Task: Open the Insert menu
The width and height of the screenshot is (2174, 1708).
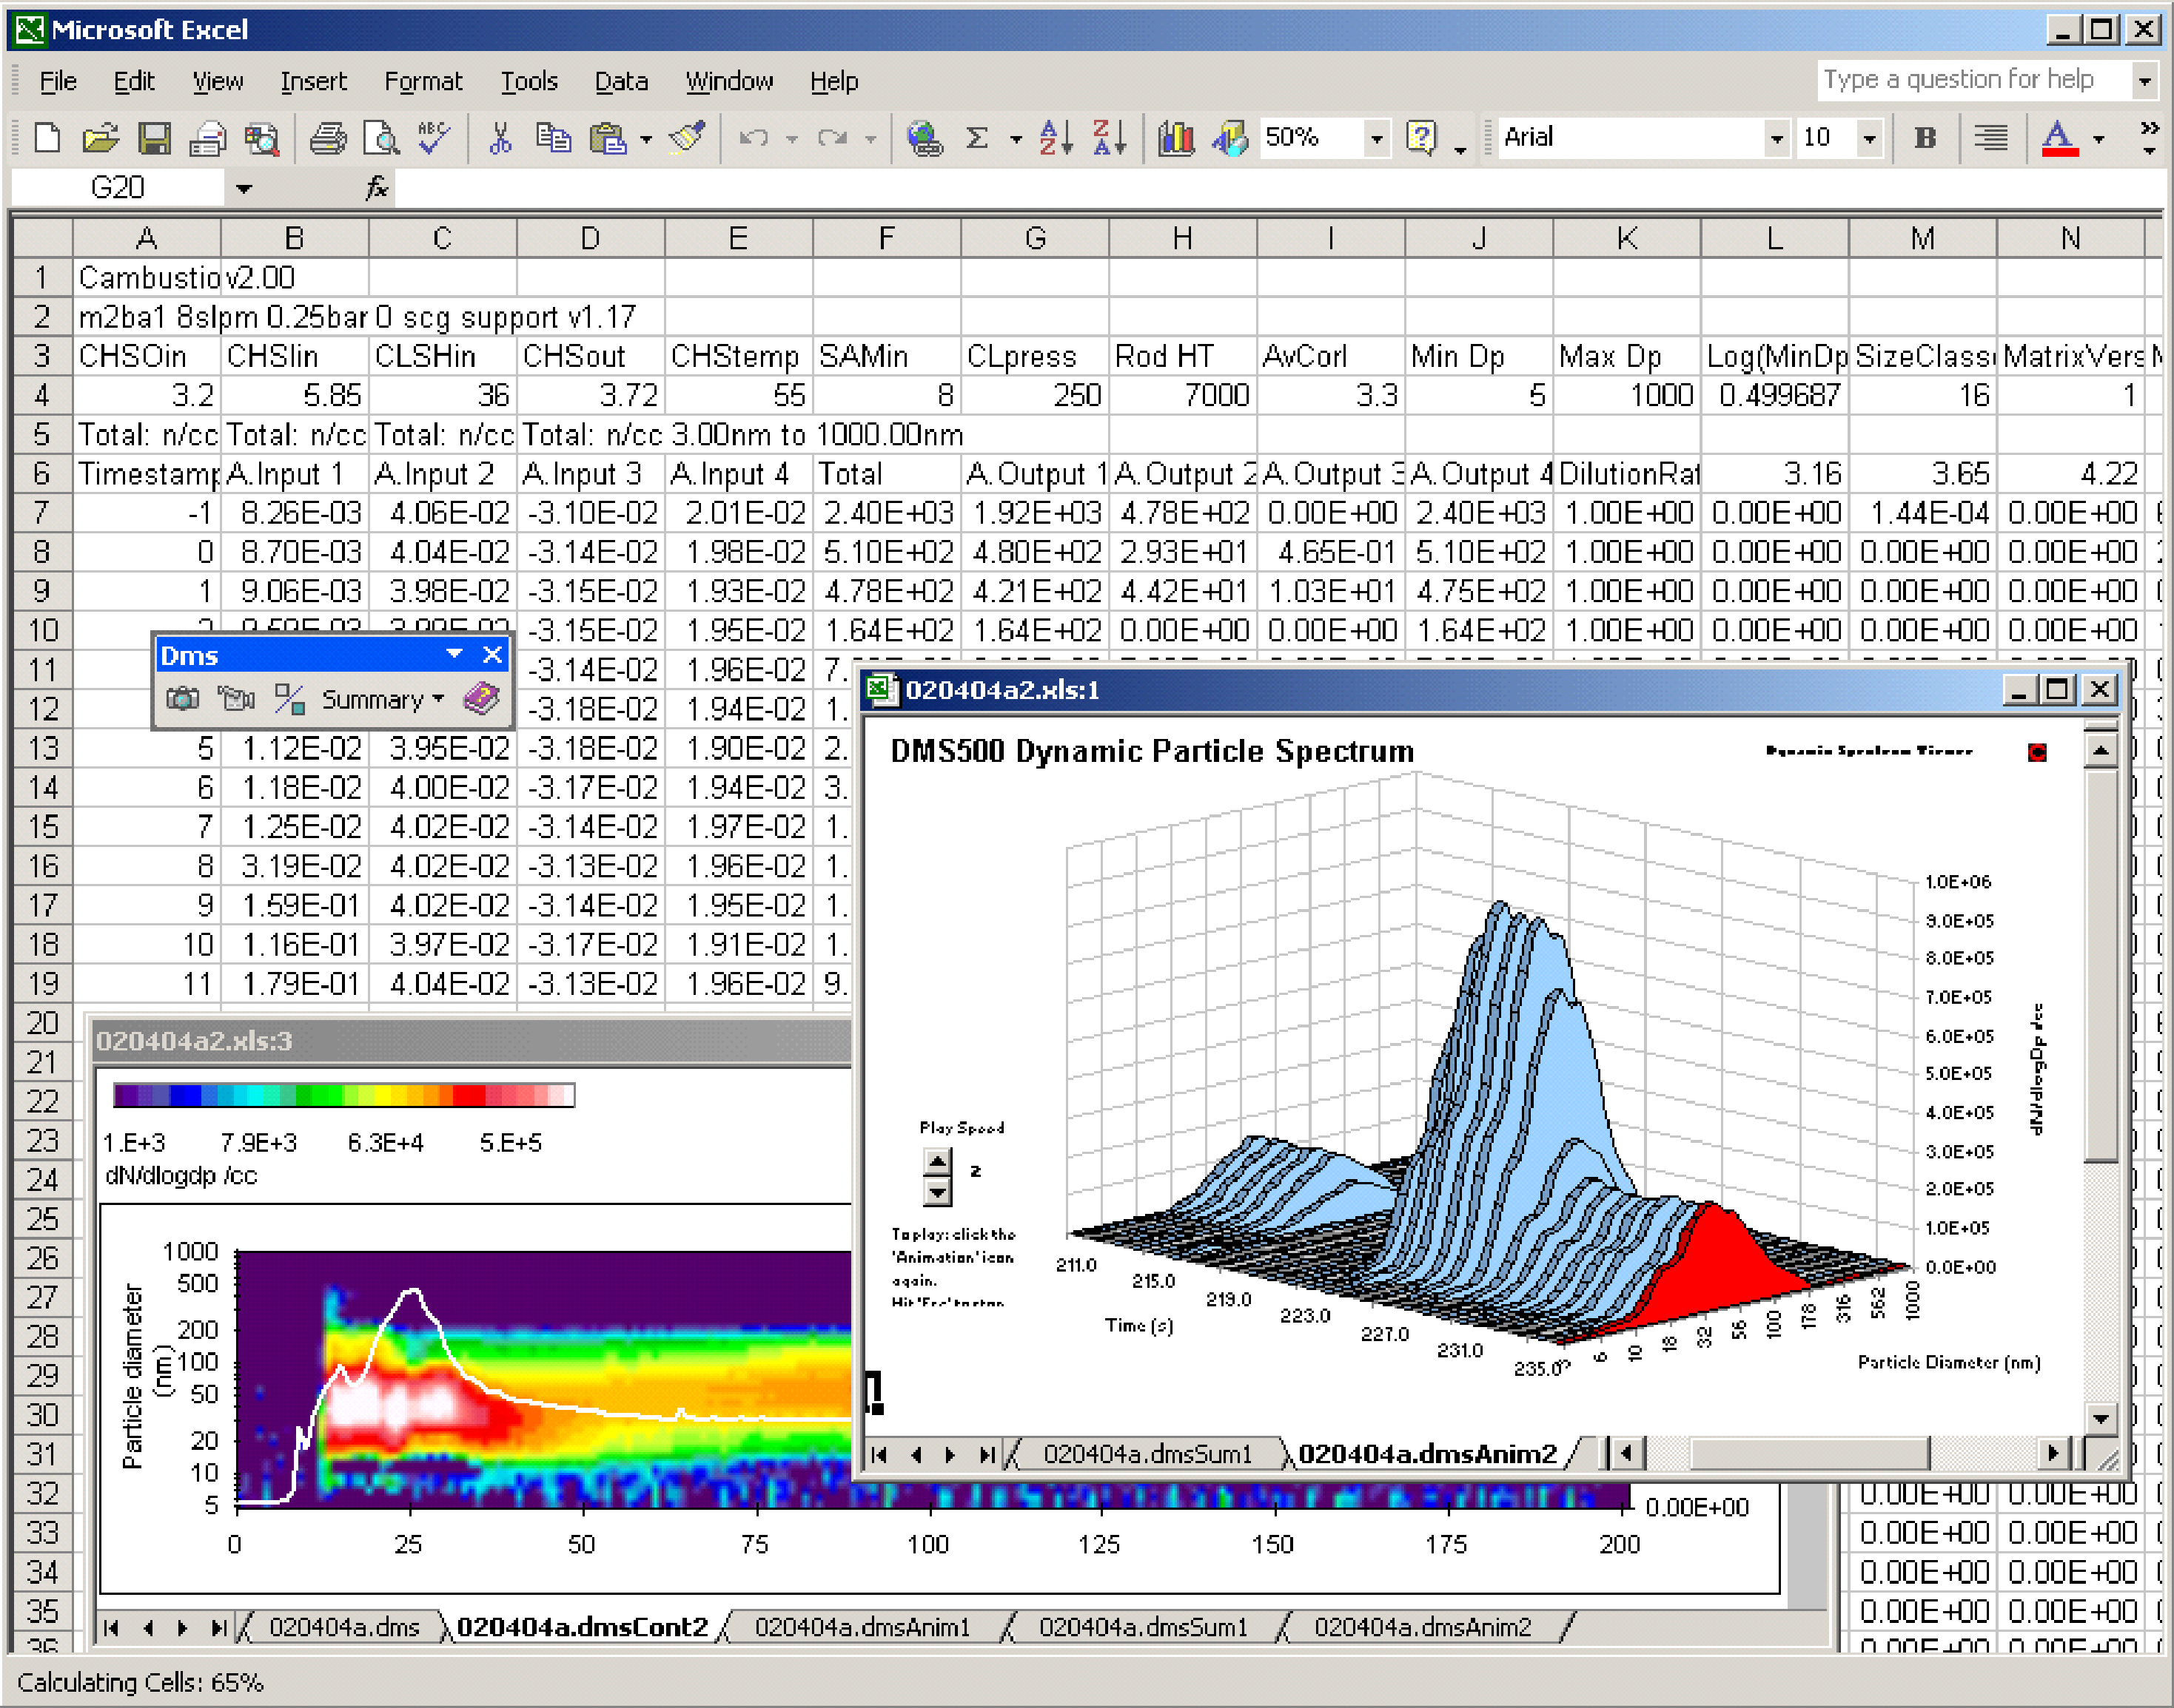Action: pos(313,81)
